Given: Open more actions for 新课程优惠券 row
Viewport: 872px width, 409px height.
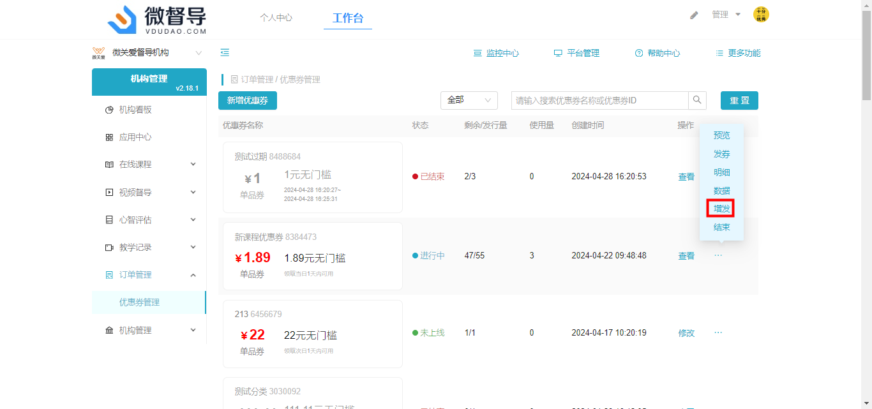Looking at the screenshot, I should (718, 255).
